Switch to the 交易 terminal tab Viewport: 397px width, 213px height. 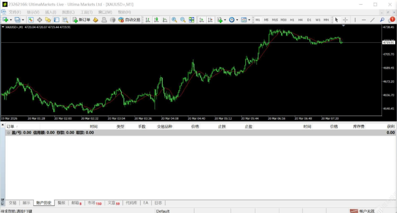click(x=12, y=203)
